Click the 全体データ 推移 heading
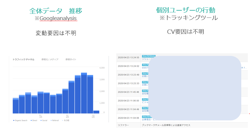This screenshot has width=251, height=131. click(56, 11)
